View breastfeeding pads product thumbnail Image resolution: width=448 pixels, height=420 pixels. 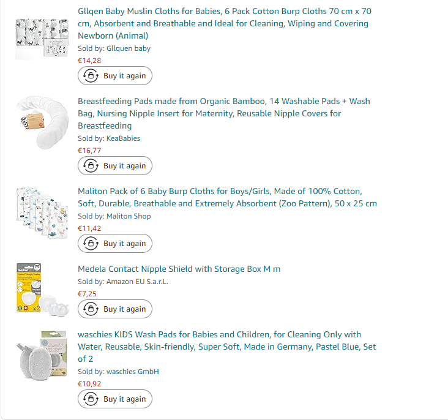(42, 121)
